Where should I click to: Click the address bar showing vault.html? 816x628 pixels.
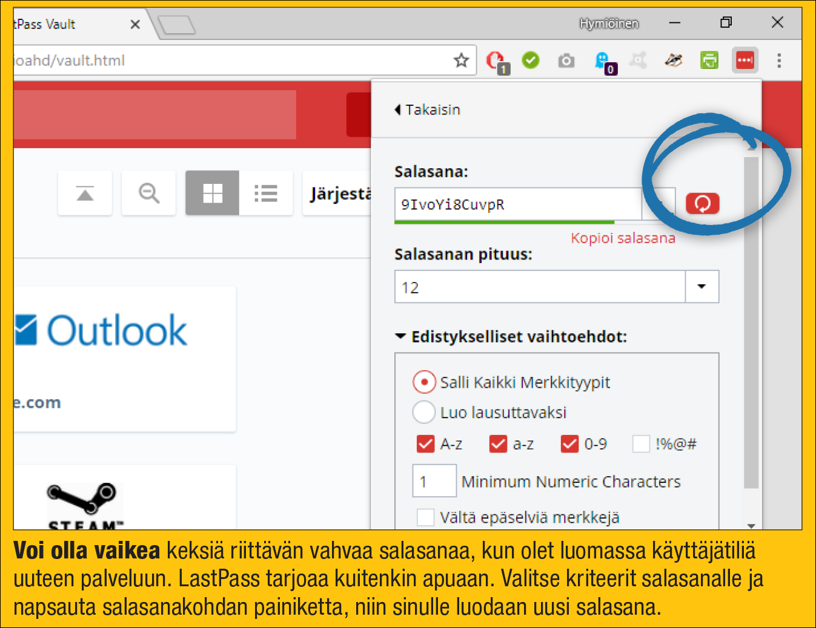point(230,61)
